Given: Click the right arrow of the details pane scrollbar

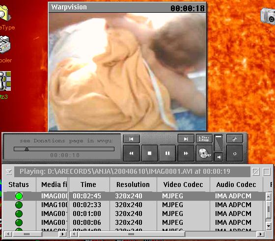Looking at the screenshot, I should pyautogui.click(x=260, y=234).
